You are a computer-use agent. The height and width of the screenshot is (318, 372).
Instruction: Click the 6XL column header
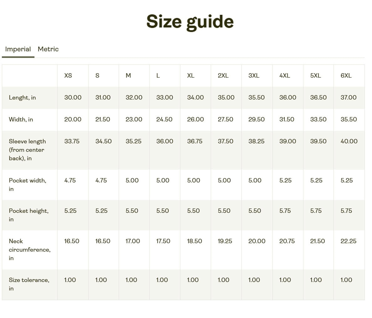pyautogui.click(x=346, y=75)
